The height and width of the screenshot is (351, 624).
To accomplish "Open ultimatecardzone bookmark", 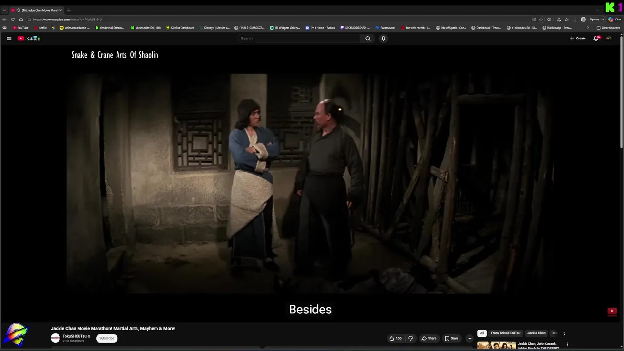I will click(x=75, y=28).
